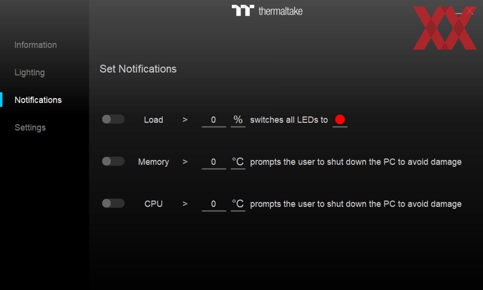Click the Thermaltake logo in header
Viewport: 483px width, 290px height.
coord(267,11)
